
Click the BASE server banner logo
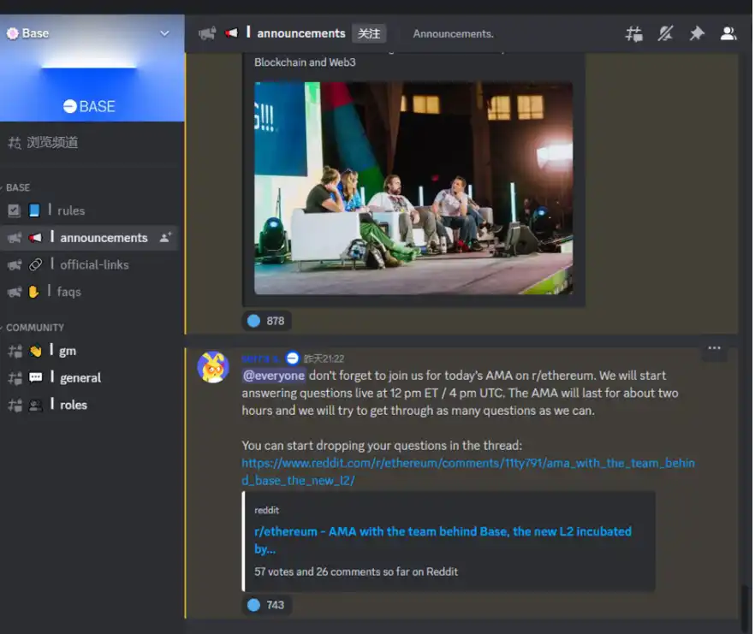point(89,106)
